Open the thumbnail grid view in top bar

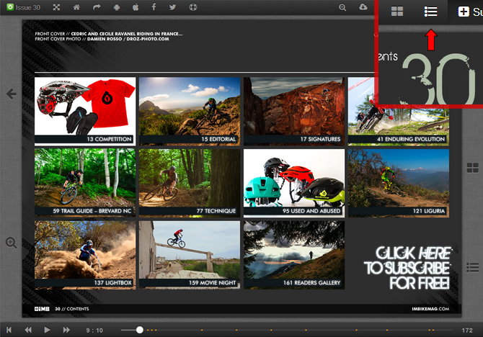tap(396, 12)
